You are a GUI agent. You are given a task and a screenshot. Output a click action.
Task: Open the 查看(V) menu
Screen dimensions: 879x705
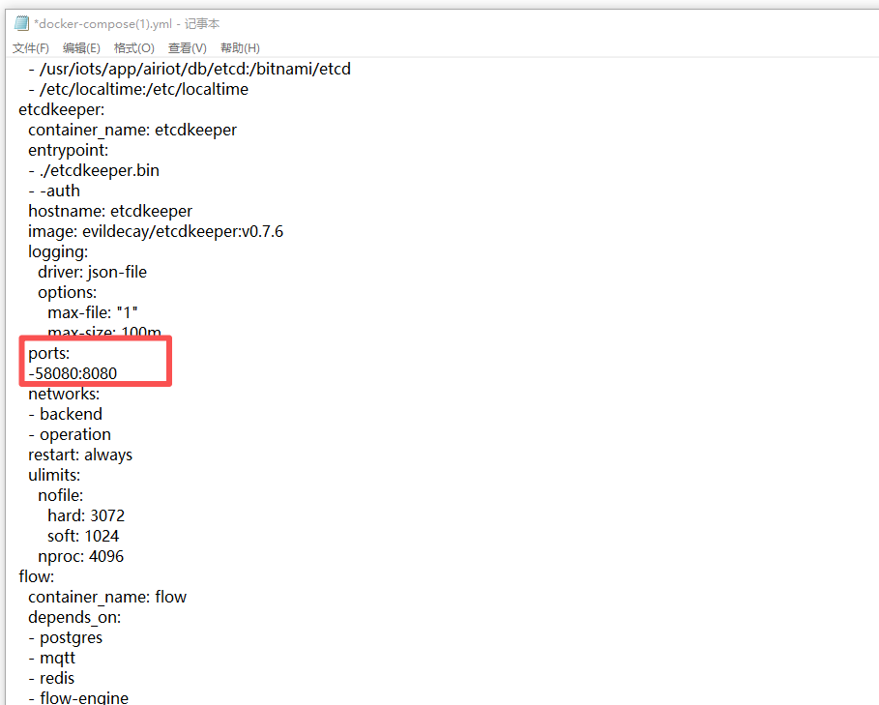coord(187,47)
